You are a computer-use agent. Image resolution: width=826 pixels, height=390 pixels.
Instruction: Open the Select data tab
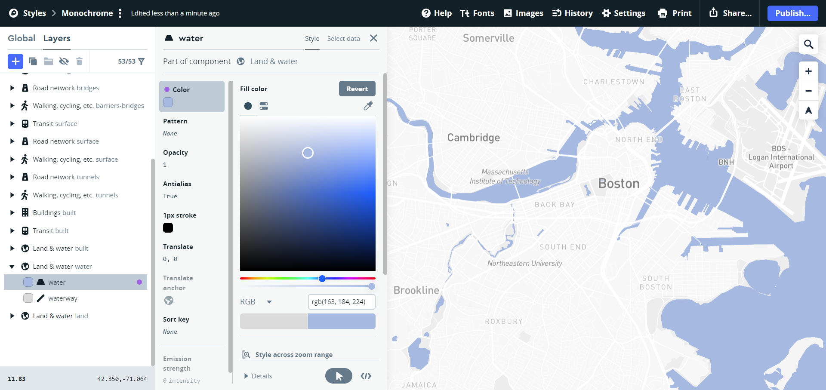[343, 39]
